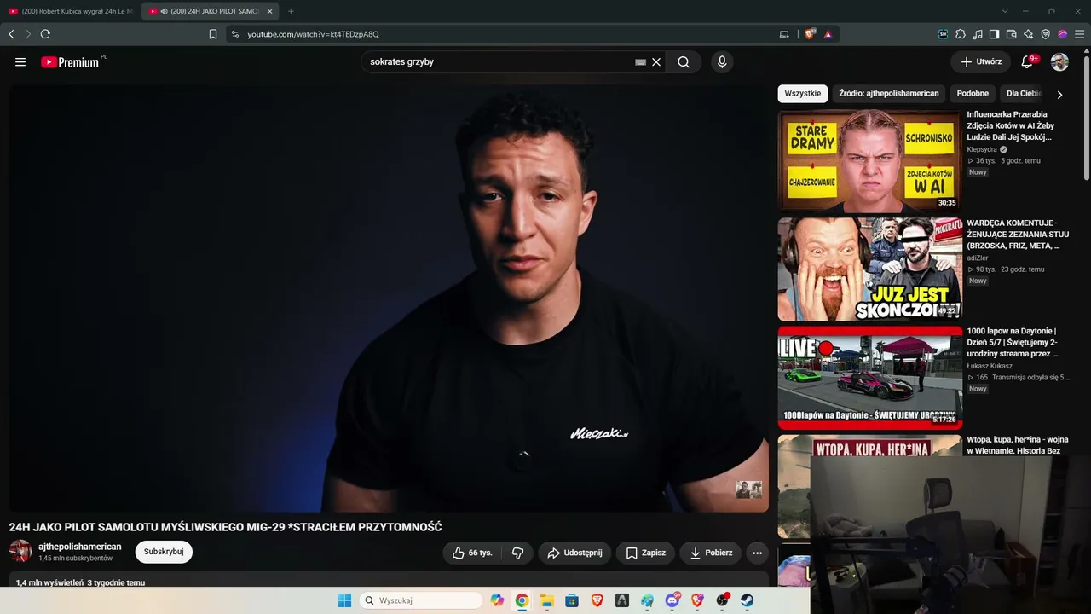The width and height of the screenshot is (1091, 614).
Task: Open YouTube notifications bell
Action: click(1028, 62)
